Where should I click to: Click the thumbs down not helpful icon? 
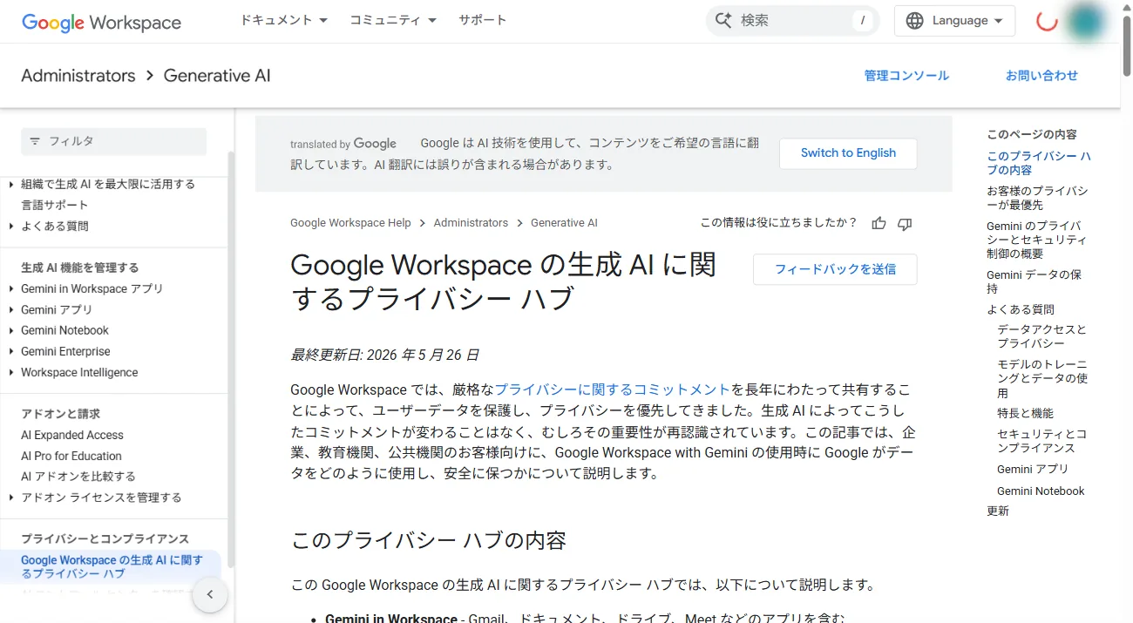coord(905,224)
